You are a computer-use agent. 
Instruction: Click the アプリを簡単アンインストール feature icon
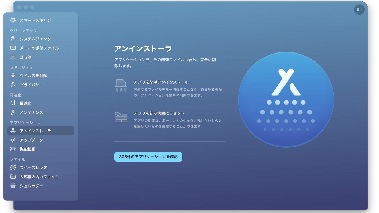point(121,86)
